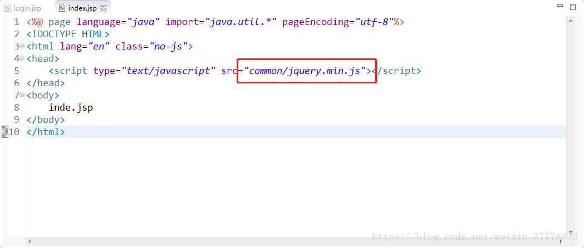
Task: Click the closing </body> tag
Action: point(46,120)
